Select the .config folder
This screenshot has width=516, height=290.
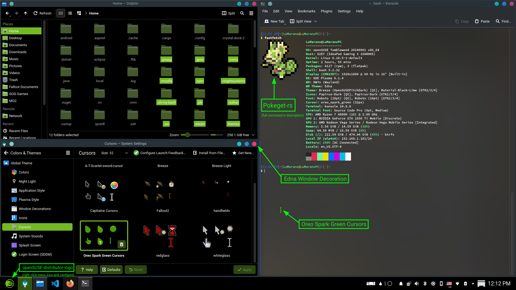coord(200,32)
